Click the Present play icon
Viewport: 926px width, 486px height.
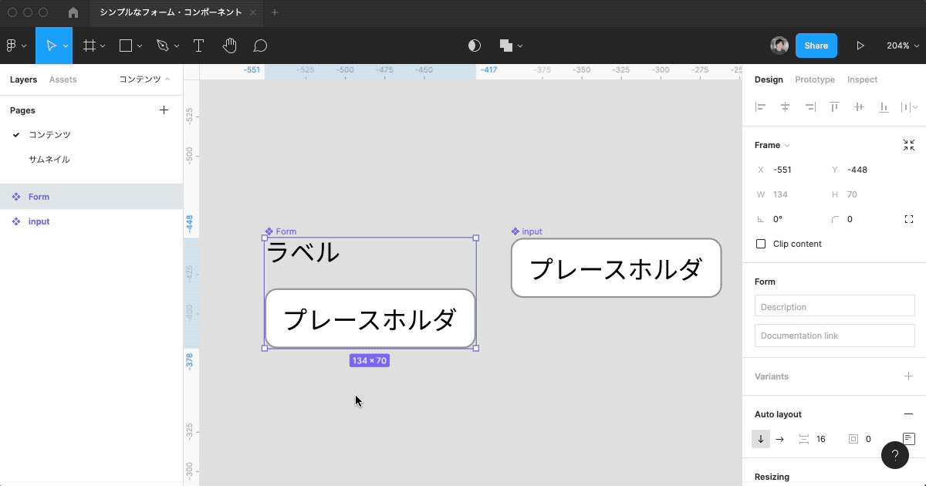[860, 46]
